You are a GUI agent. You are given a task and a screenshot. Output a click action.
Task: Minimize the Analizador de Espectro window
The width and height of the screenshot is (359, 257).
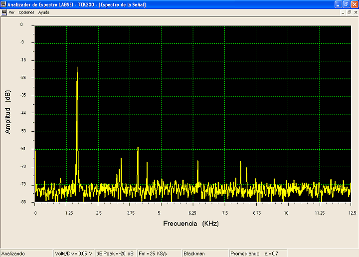coord(338,4)
